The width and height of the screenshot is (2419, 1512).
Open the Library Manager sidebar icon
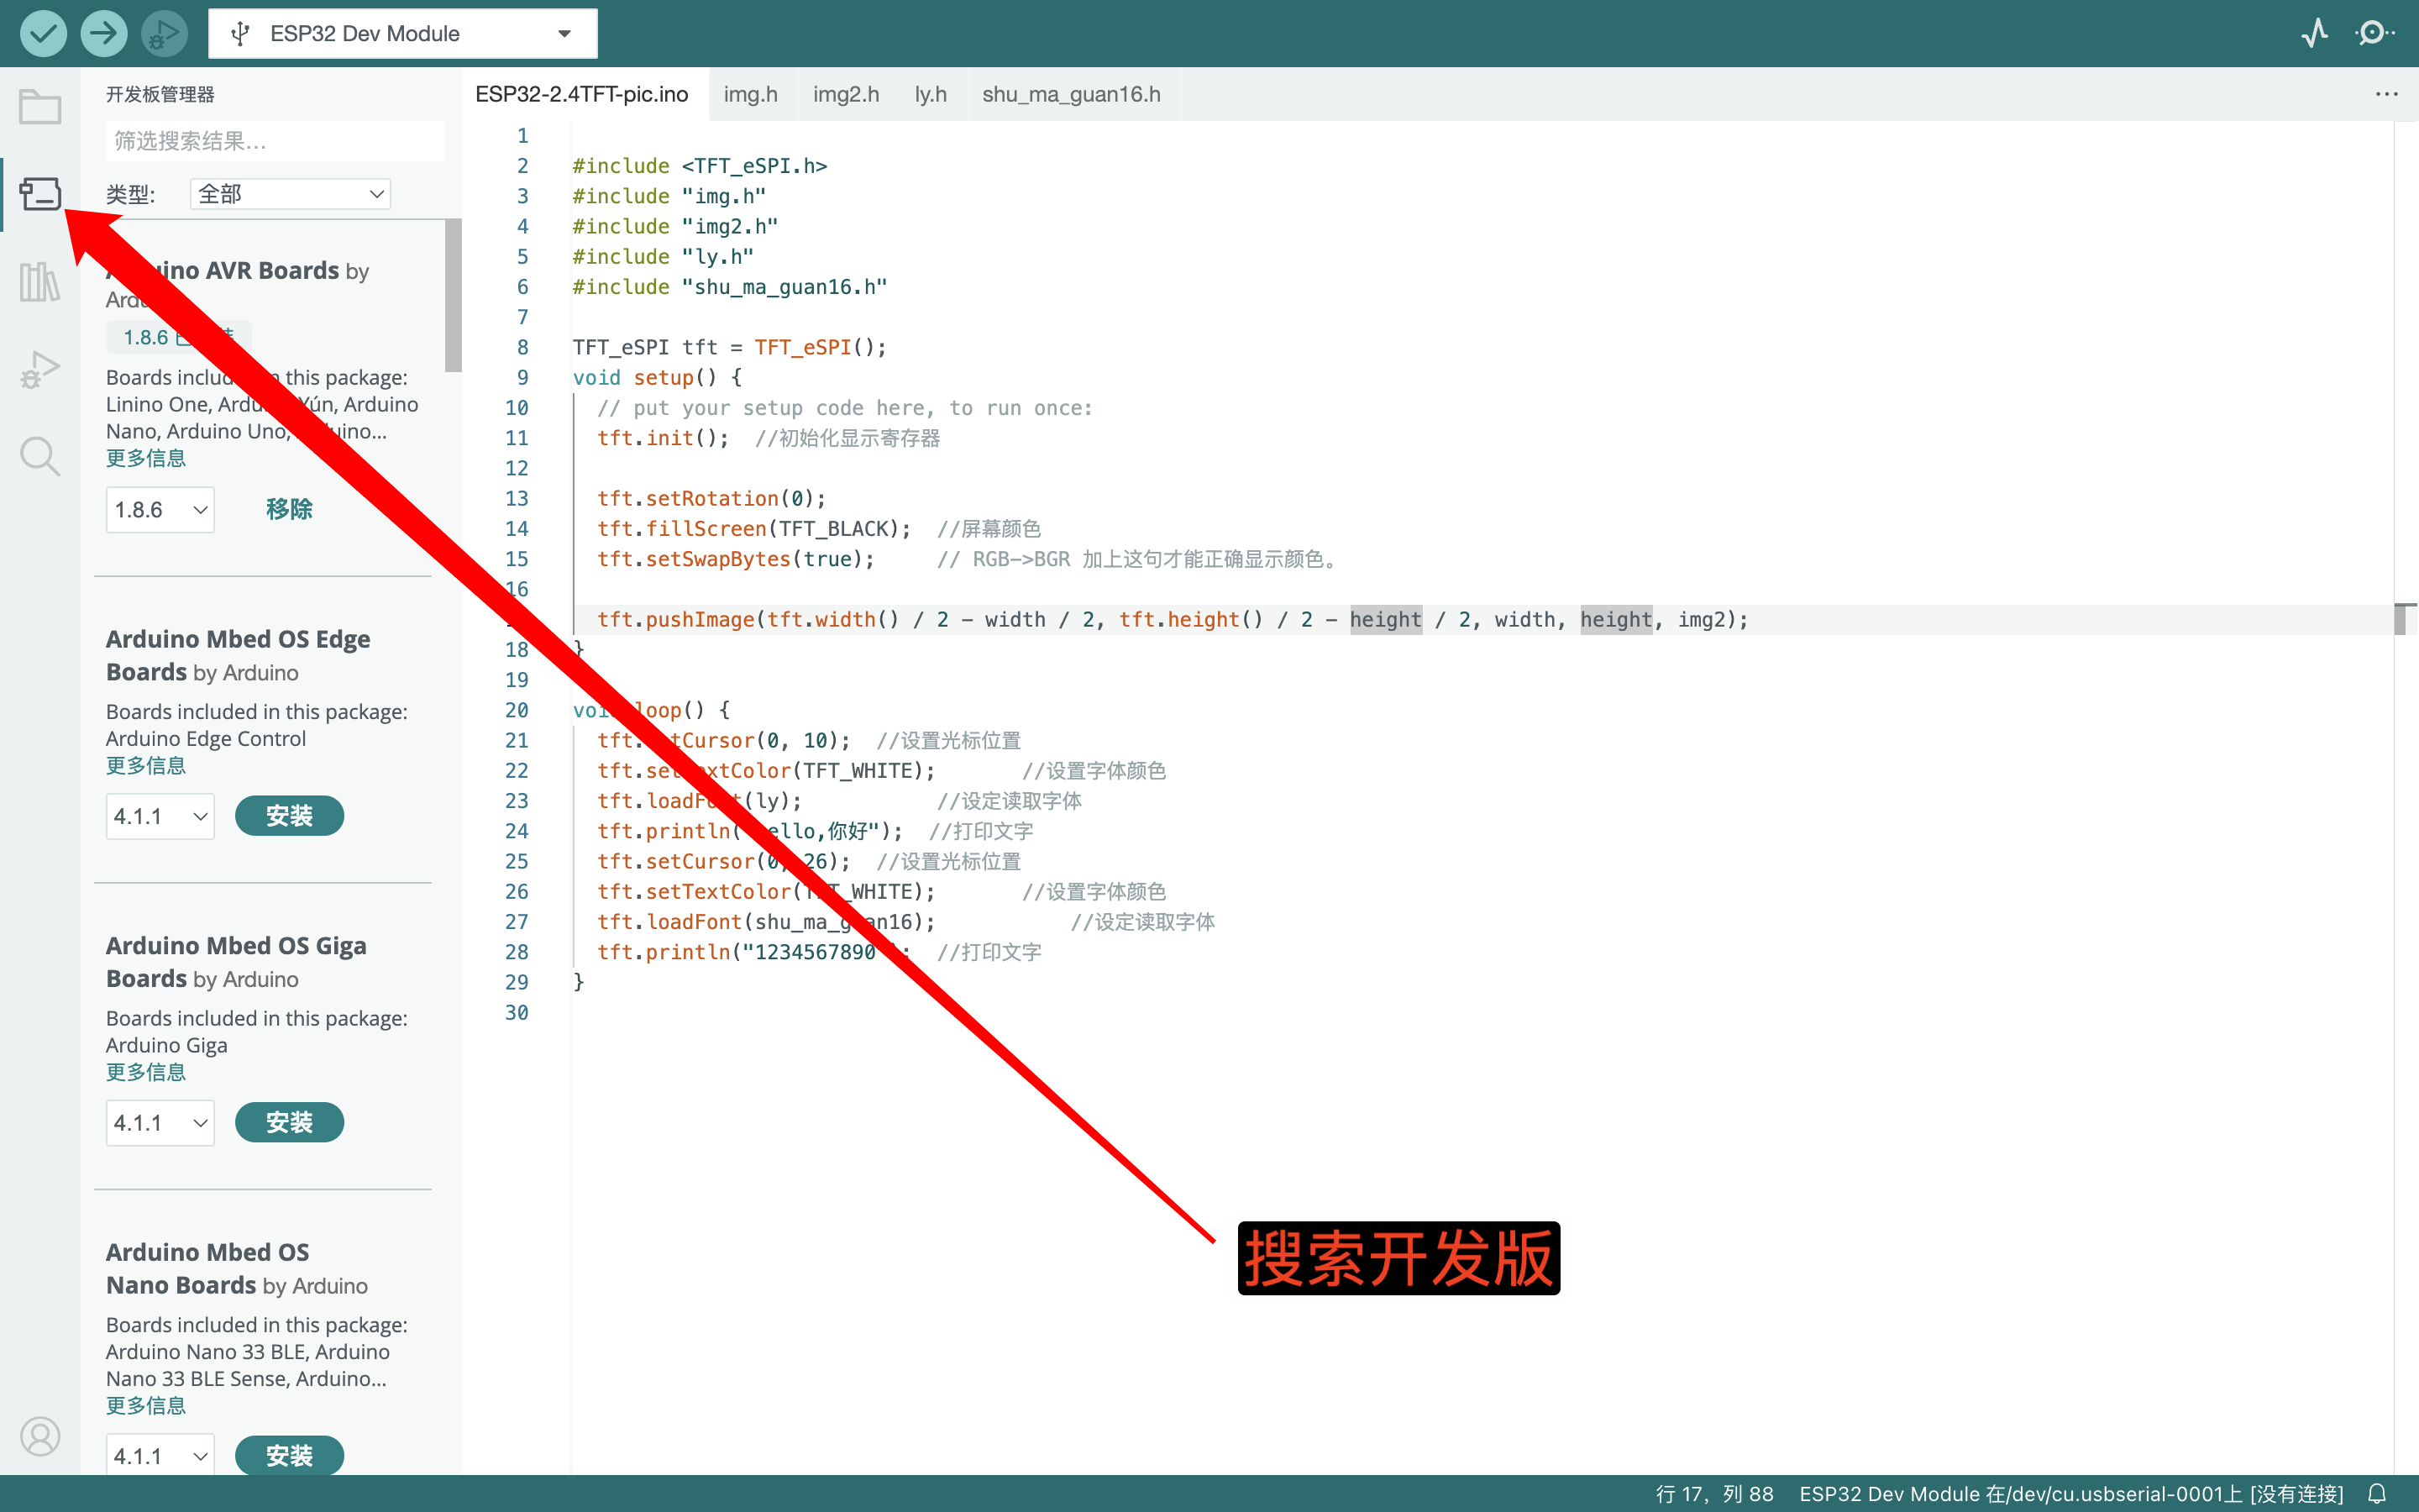tap(40, 282)
